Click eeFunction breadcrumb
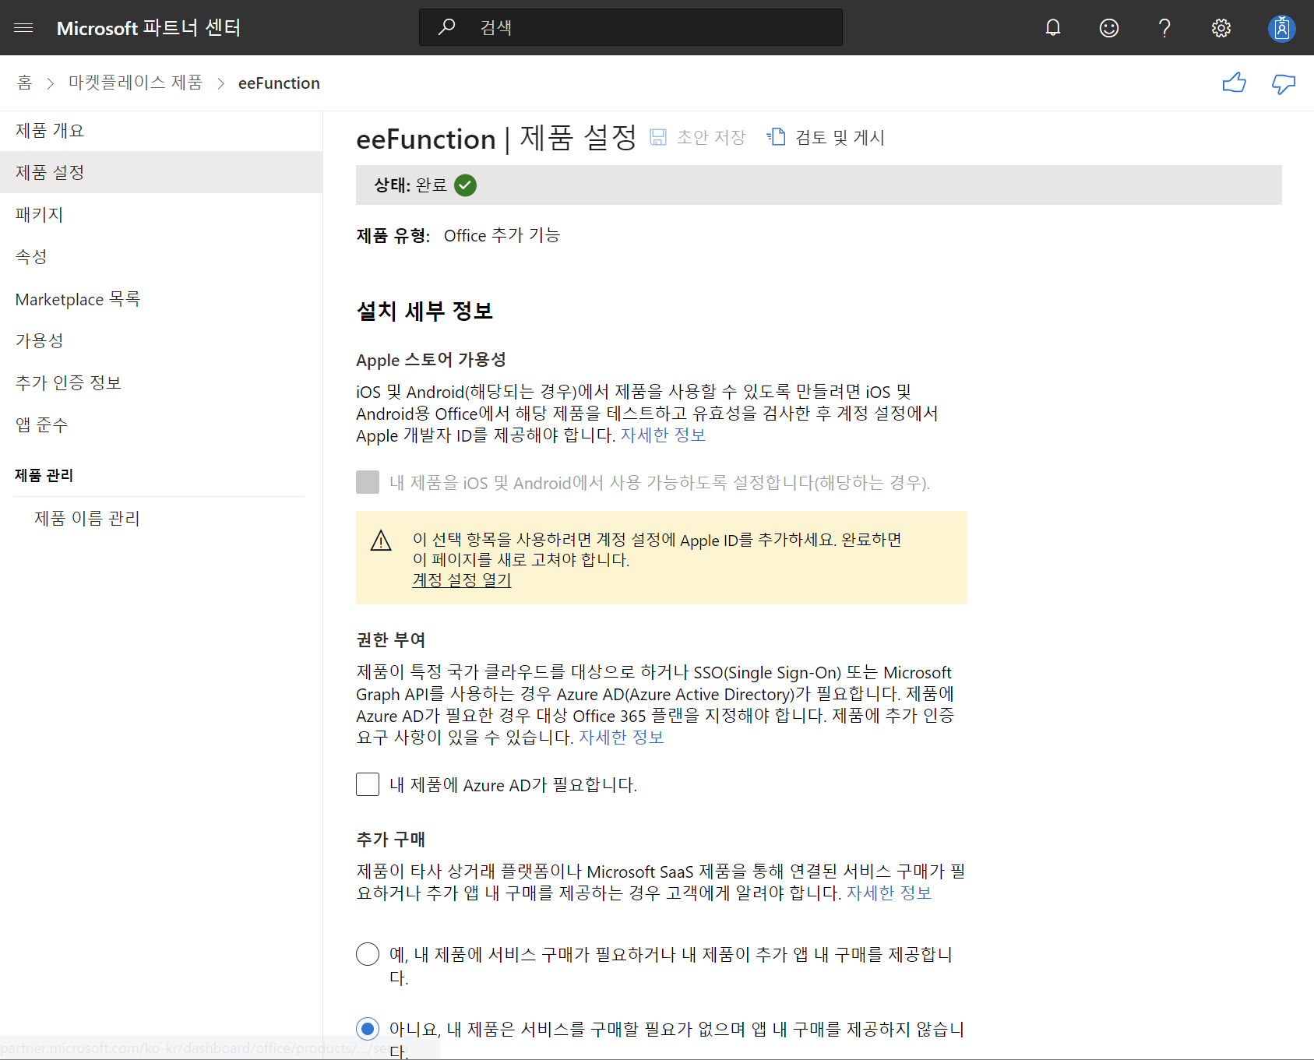 click(x=279, y=83)
